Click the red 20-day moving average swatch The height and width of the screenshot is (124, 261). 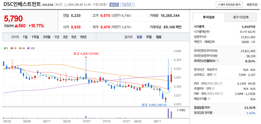pos(12,48)
